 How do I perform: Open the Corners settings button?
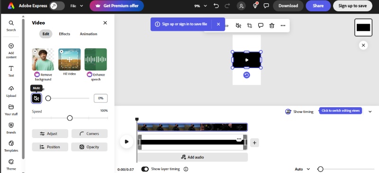pyautogui.click(x=90, y=134)
